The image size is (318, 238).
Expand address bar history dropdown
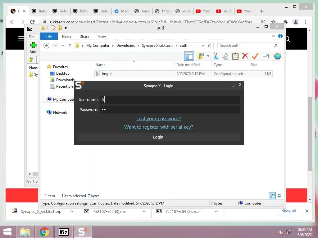(203, 46)
